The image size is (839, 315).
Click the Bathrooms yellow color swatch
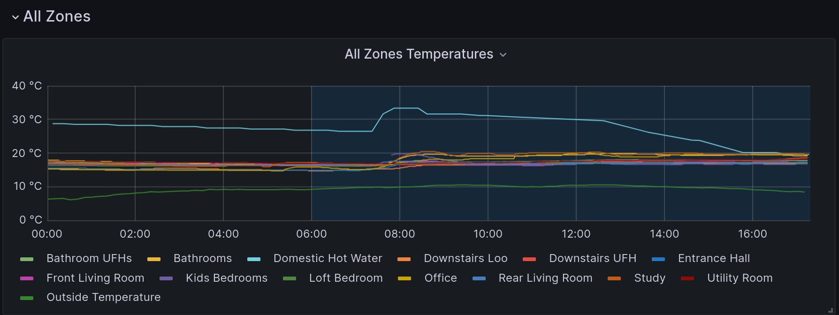coord(154,259)
